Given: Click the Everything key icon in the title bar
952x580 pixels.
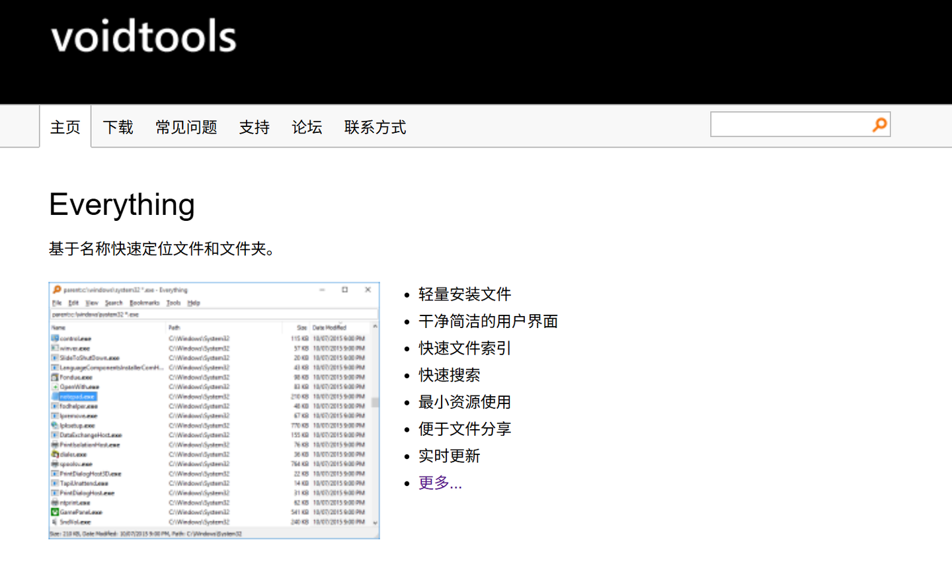Looking at the screenshot, I should click(56, 290).
